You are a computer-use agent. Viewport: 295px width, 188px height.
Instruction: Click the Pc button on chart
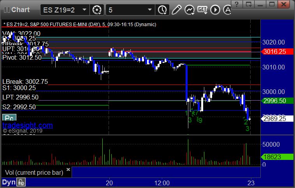click(x=9, y=117)
